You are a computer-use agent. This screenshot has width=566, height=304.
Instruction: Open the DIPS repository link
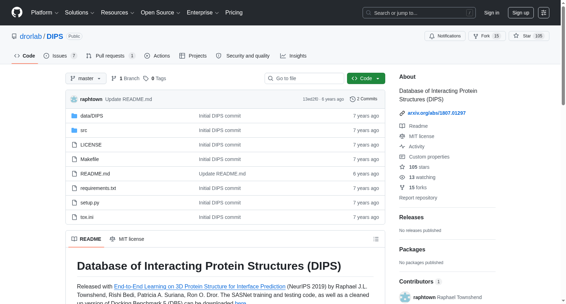pos(55,36)
